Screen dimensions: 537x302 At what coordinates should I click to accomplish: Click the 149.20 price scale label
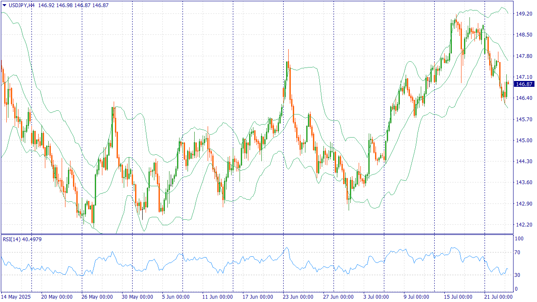[524, 14]
